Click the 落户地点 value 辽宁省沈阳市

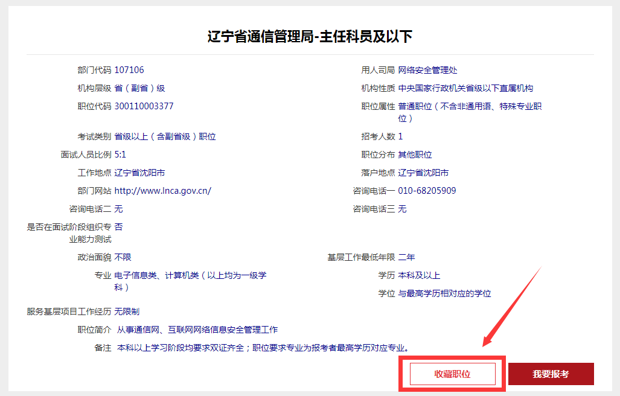[423, 173]
